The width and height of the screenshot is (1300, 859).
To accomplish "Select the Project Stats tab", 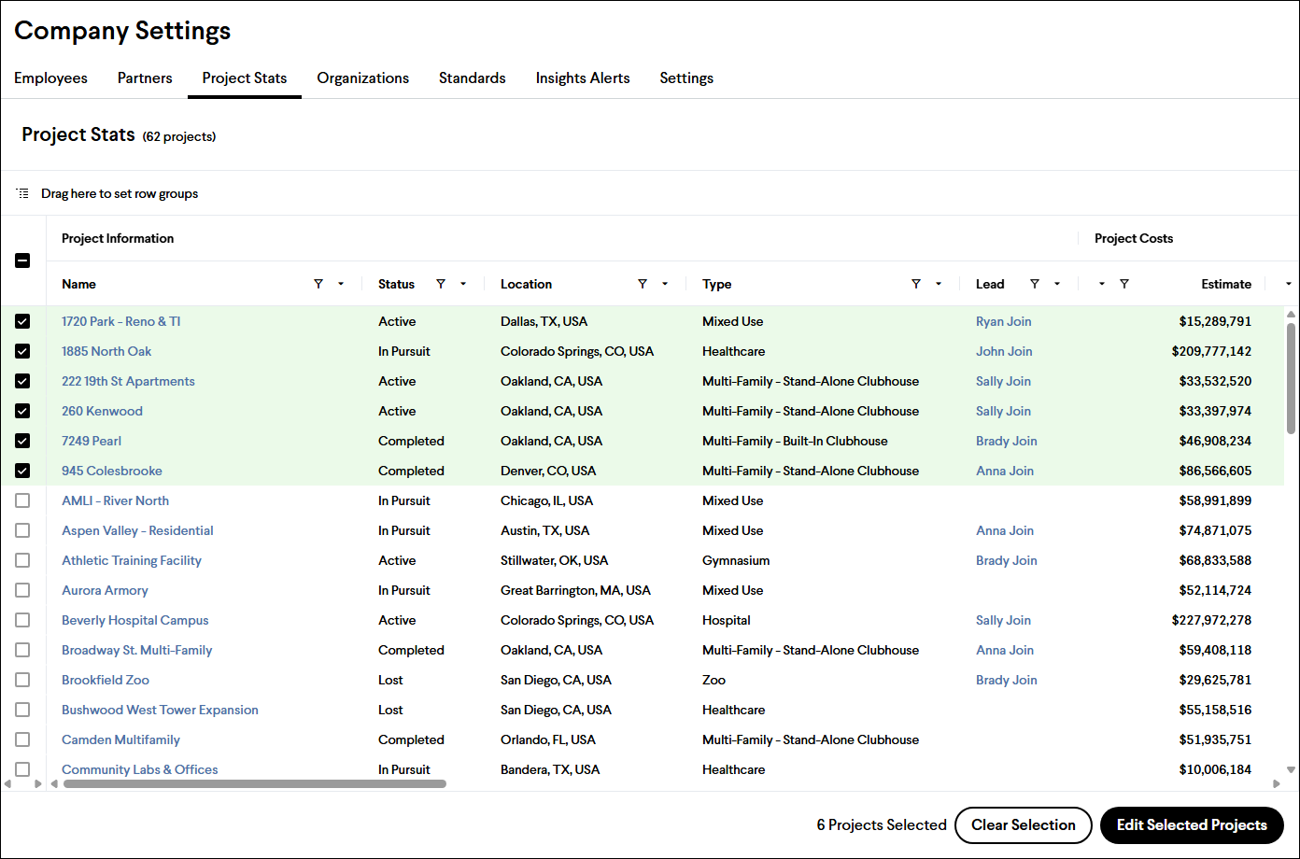I will pyautogui.click(x=245, y=78).
